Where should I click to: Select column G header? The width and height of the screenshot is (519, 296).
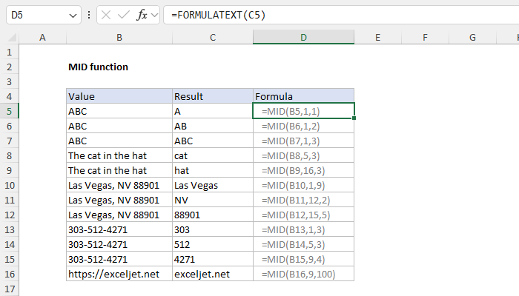[x=472, y=37]
